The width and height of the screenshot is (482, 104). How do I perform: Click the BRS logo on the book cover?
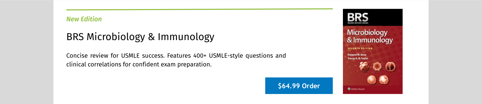(358, 17)
